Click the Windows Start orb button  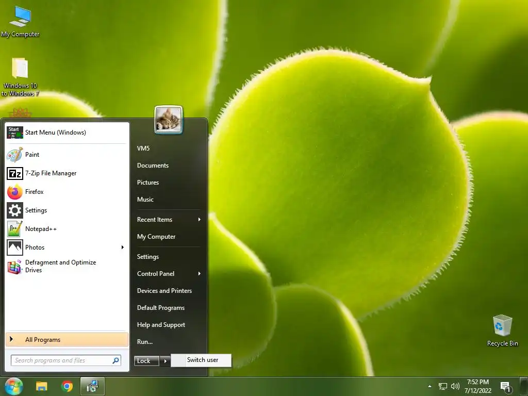pyautogui.click(x=13, y=386)
